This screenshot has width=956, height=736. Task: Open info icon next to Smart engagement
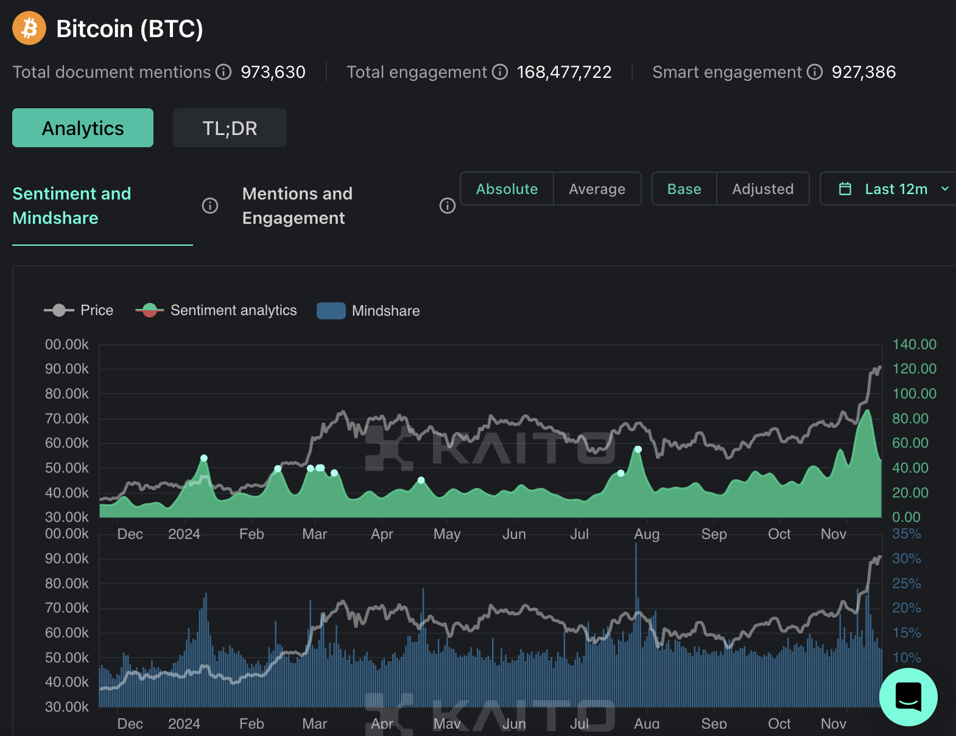click(x=815, y=72)
